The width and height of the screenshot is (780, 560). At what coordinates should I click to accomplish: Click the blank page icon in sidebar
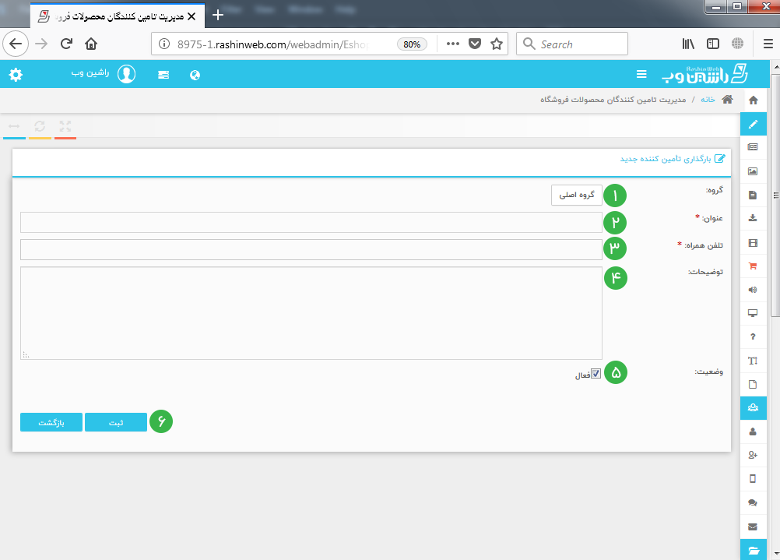(753, 384)
